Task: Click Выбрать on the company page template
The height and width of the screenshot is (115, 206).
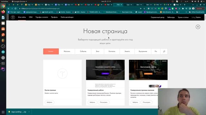Action: 135,102
